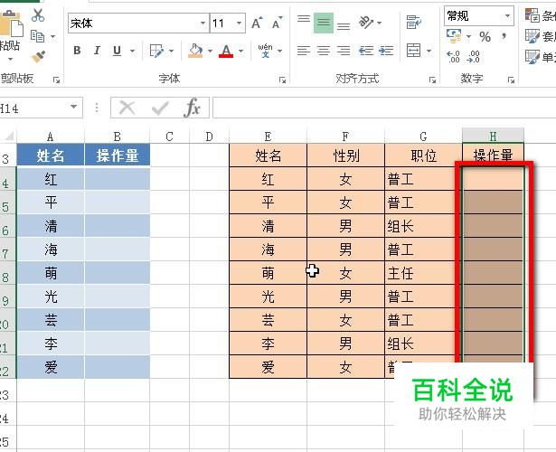Open the Borders dropdown arrow
Viewport: 556px width, 452px height.
pos(171,51)
